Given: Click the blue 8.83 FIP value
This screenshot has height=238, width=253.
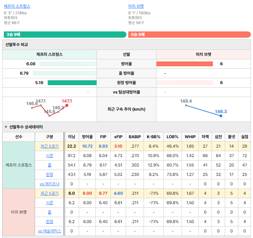Looking at the screenshot, I should coord(103,146).
